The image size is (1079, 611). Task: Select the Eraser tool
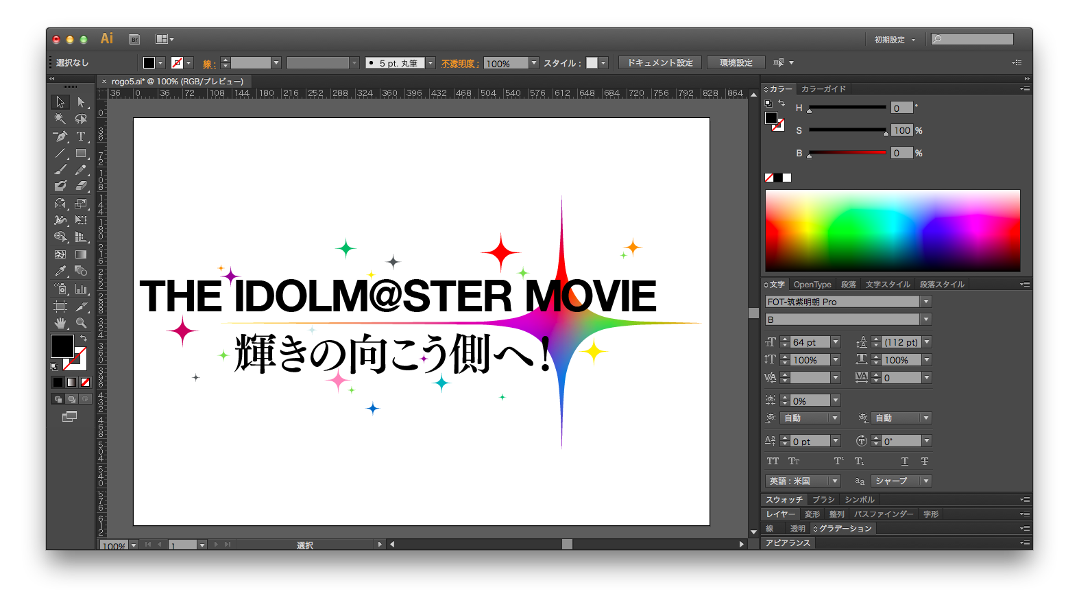click(x=81, y=186)
